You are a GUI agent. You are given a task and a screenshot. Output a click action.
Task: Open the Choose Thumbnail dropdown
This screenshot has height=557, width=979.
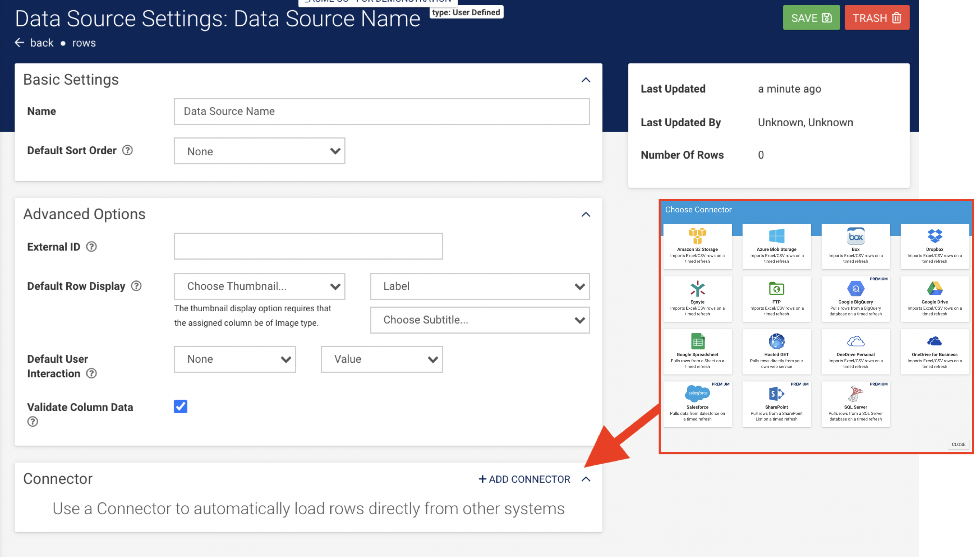[x=259, y=286]
